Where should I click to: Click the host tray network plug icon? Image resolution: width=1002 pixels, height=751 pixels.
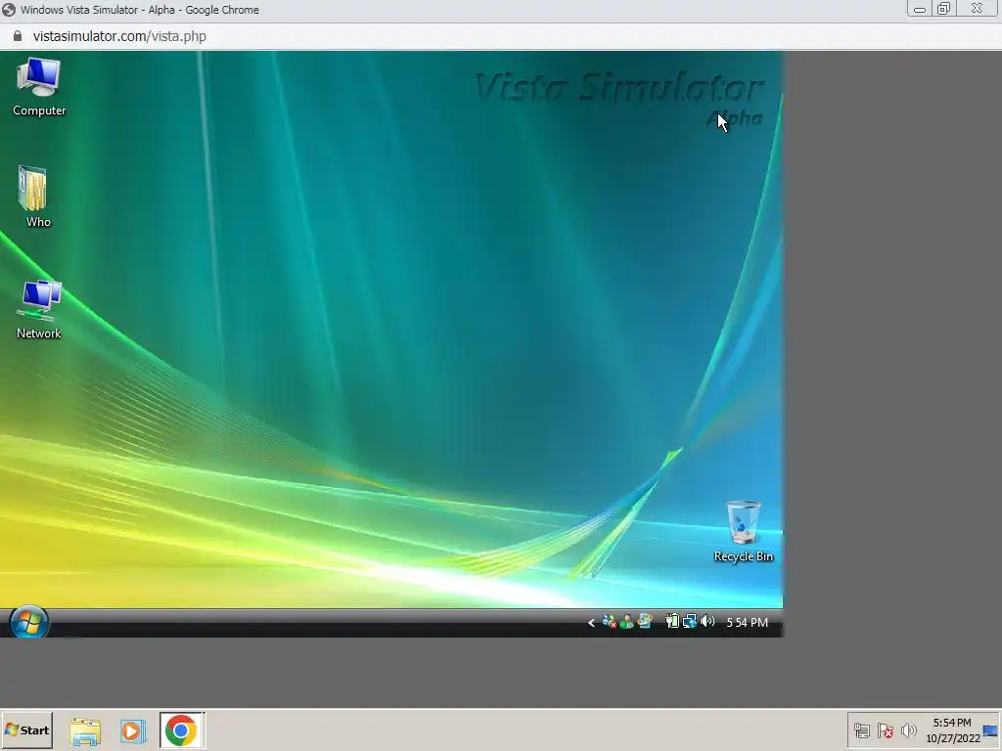[x=862, y=730]
